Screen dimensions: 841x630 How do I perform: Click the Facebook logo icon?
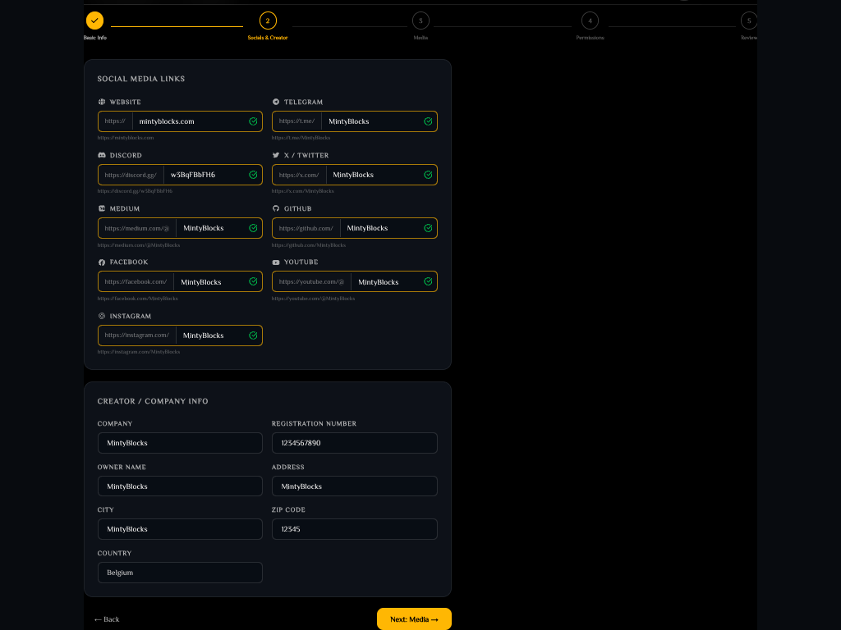click(101, 262)
